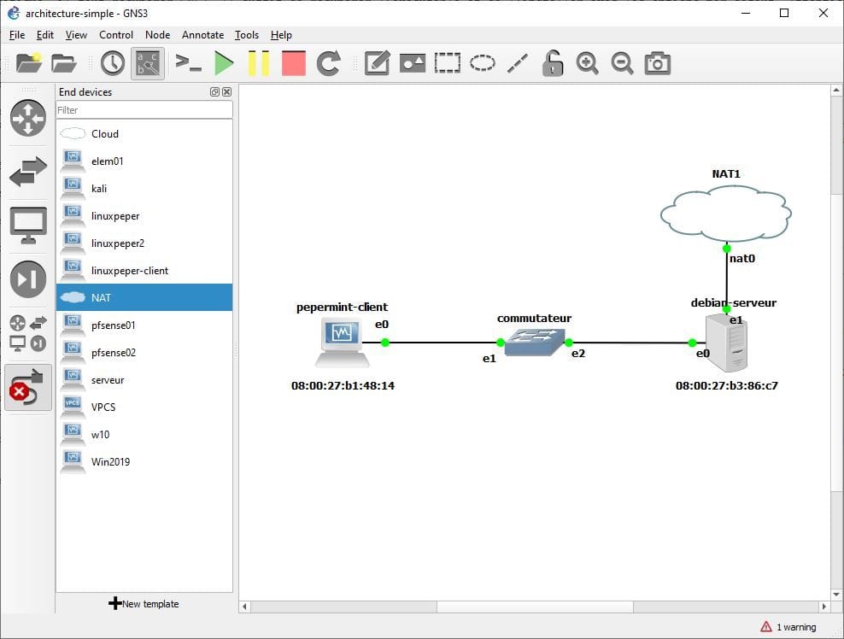Float the End devices panel

click(215, 92)
